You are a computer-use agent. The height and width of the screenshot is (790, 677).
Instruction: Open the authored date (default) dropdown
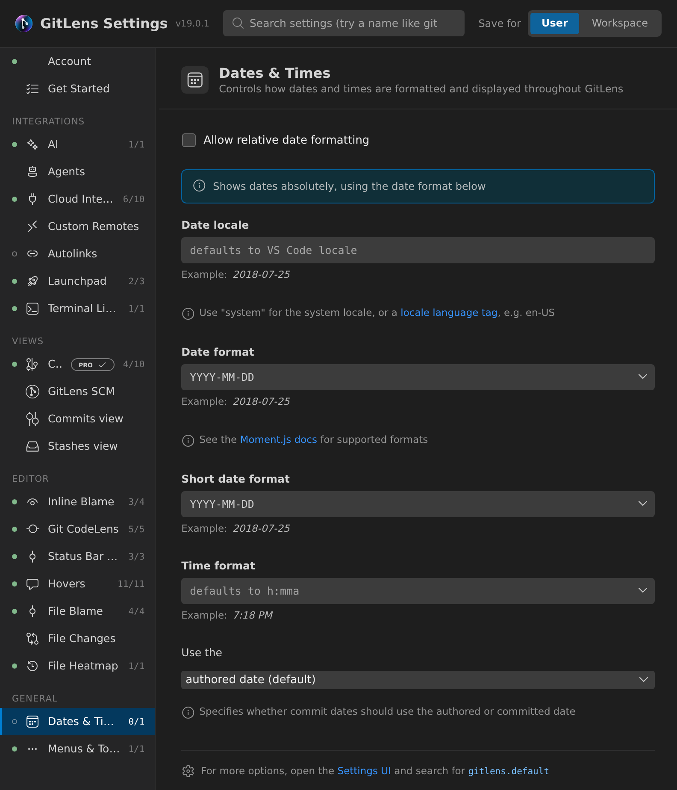click(x=418, y=680)
